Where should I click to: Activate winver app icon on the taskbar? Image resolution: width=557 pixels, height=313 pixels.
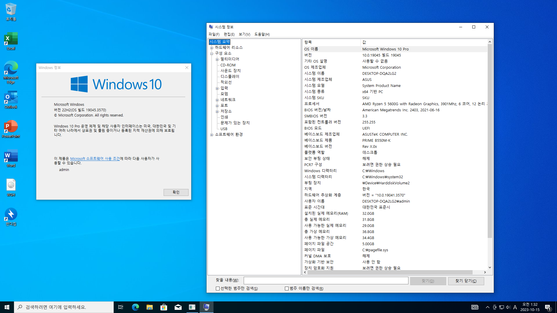(x=192, y=307)
